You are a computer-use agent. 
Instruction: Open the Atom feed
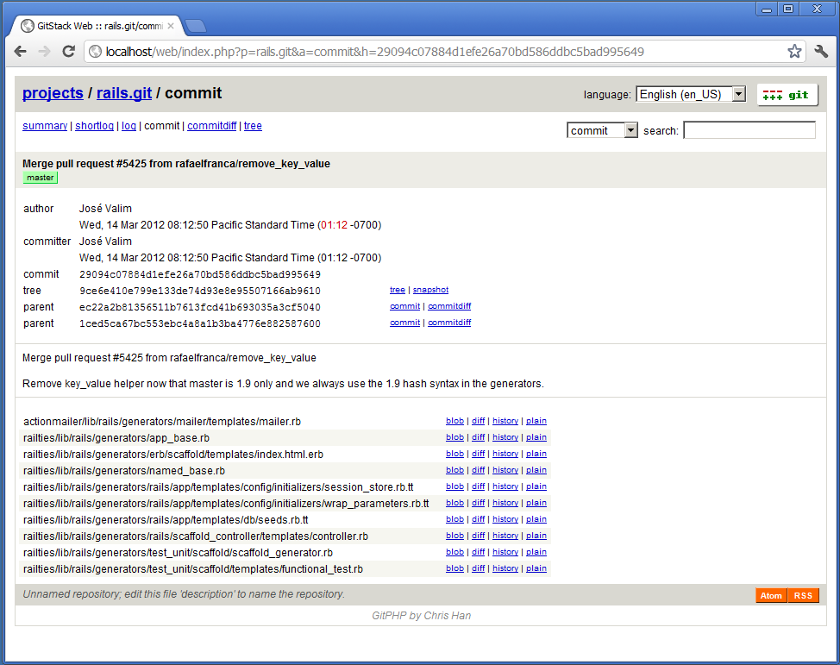click(770, 595)
